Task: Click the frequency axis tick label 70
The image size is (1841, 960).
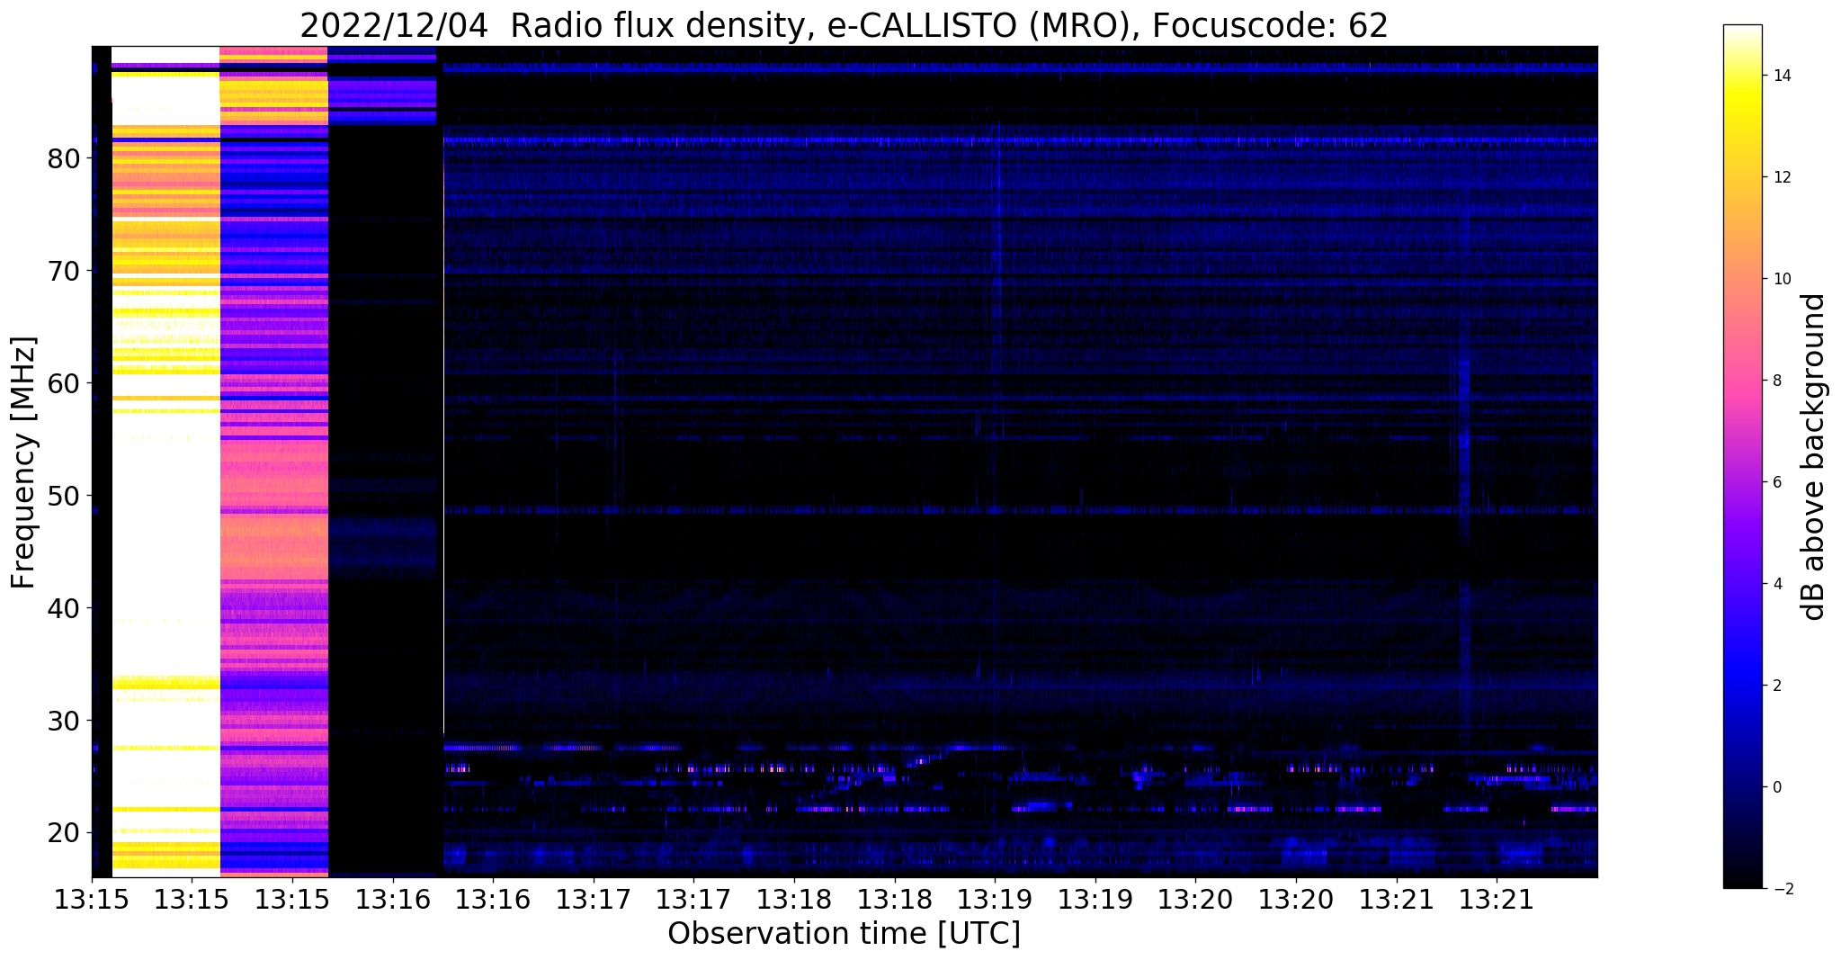Action: 65,271
